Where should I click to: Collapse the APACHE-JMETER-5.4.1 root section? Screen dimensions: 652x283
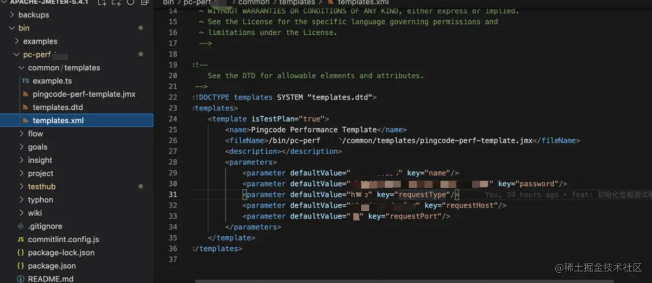pos(5,3)
